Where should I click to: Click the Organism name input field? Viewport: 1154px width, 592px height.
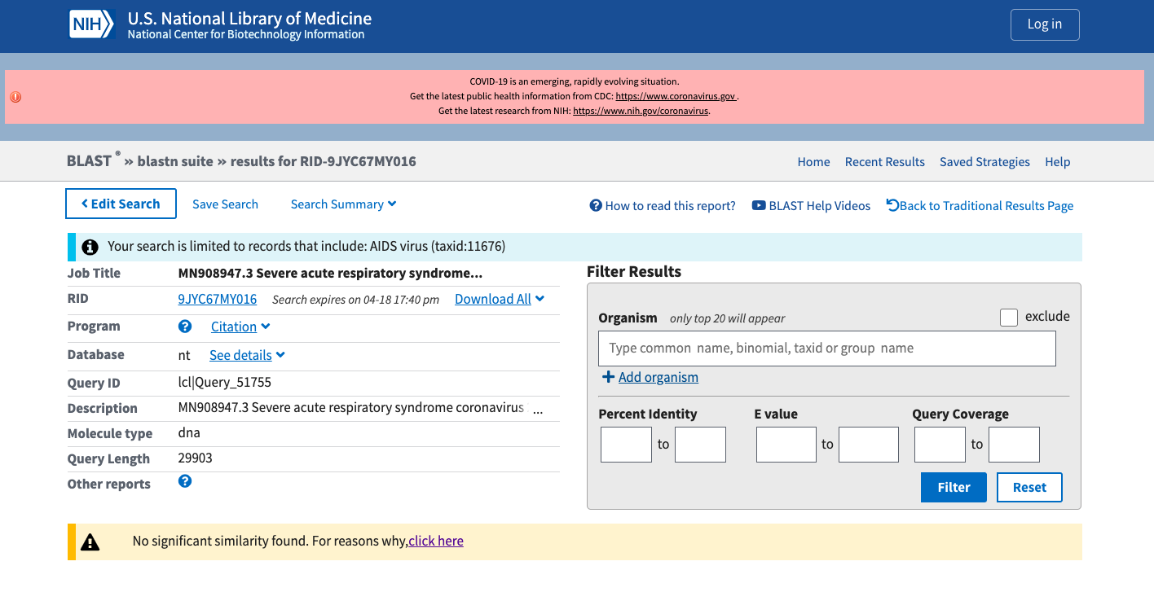click(827, 349)
